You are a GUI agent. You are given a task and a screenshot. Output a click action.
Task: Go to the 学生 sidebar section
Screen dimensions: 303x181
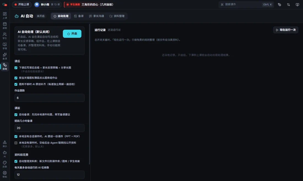[5, 36]
